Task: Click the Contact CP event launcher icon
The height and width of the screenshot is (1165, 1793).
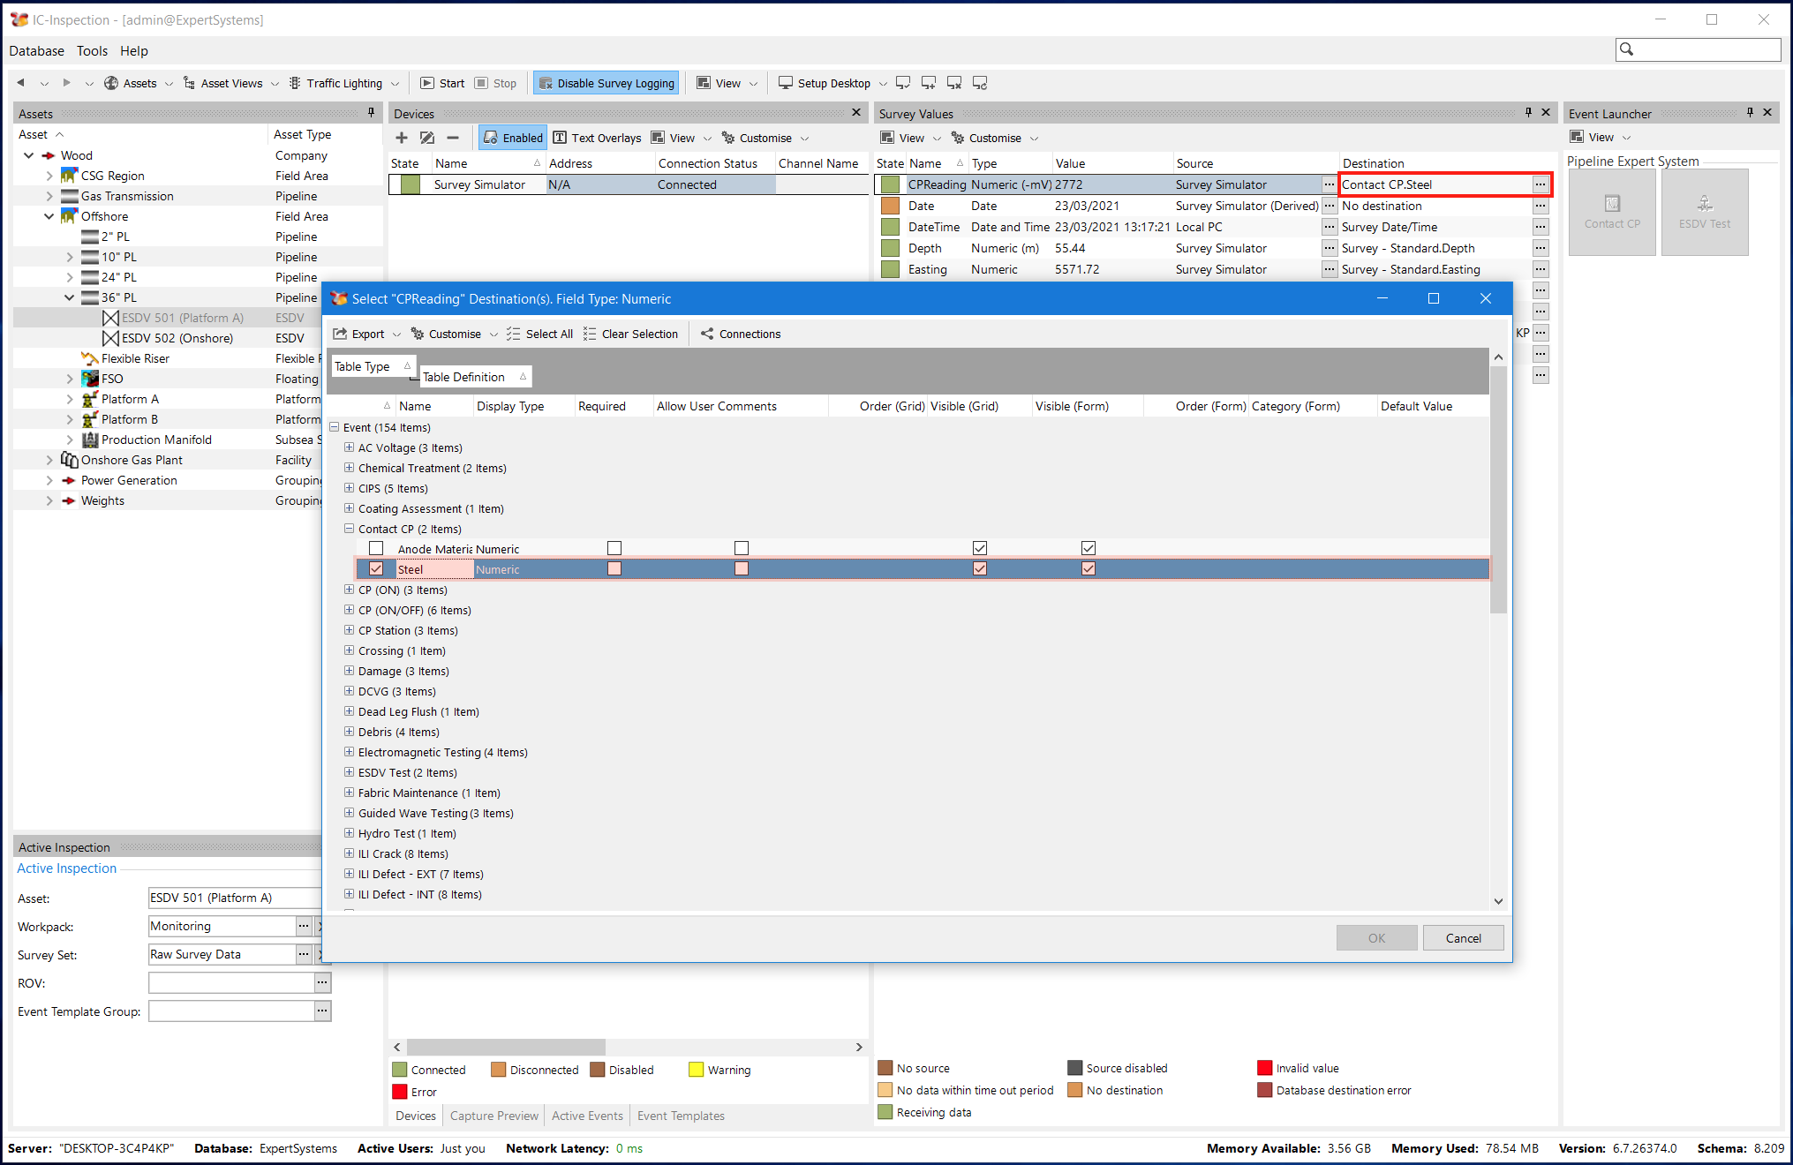Action: pos(1611,204)
